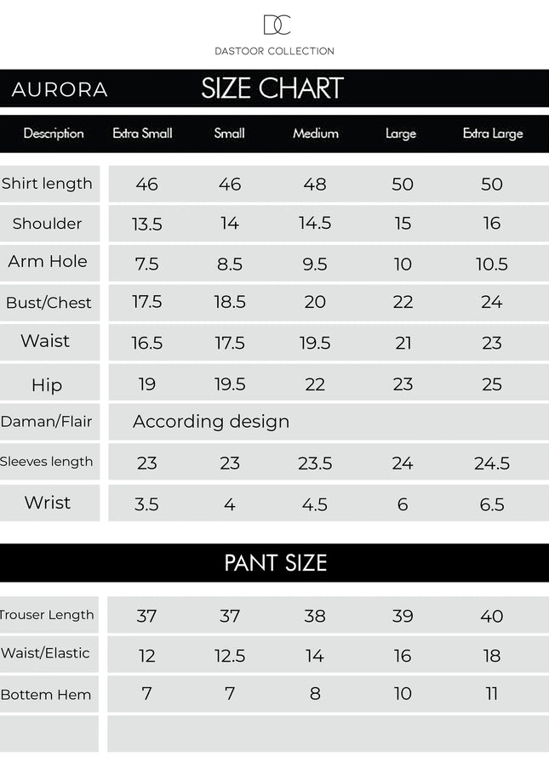
Task: Select the Extra Small column header
Action: pyautogui.click(x=143, y=134)
